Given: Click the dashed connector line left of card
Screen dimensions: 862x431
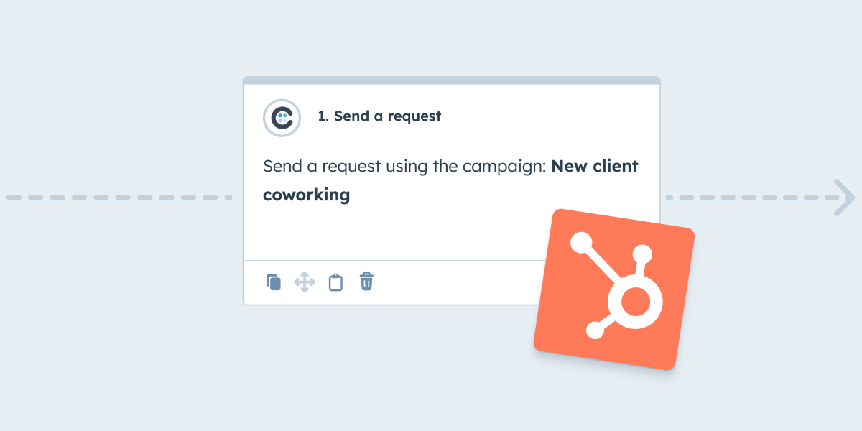Looking at the screenshot, I should click(x=120, y=196).
